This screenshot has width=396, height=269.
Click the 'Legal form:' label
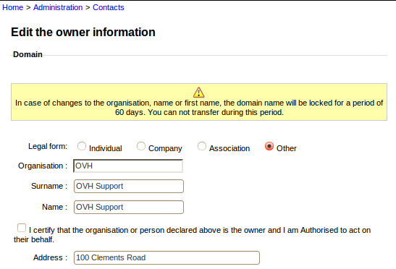click(48, 146)
